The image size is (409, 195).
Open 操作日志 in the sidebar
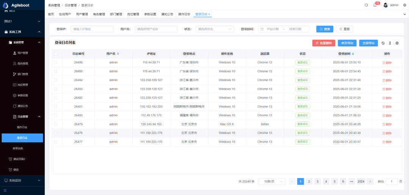point(22,127)
